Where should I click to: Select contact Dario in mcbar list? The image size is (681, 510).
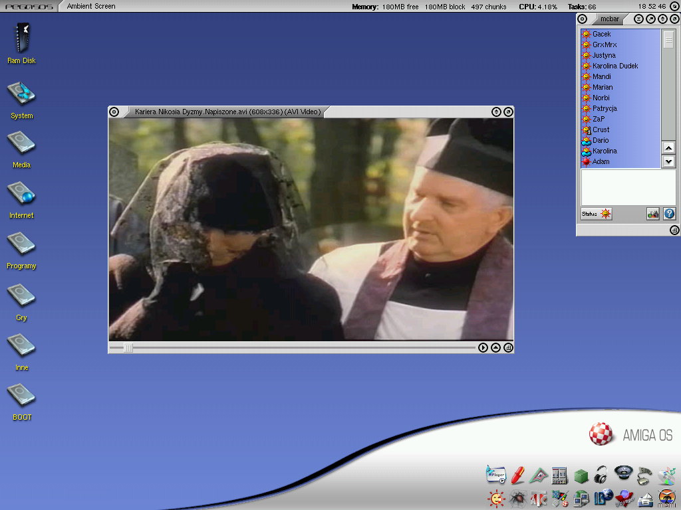coord(620,140)
